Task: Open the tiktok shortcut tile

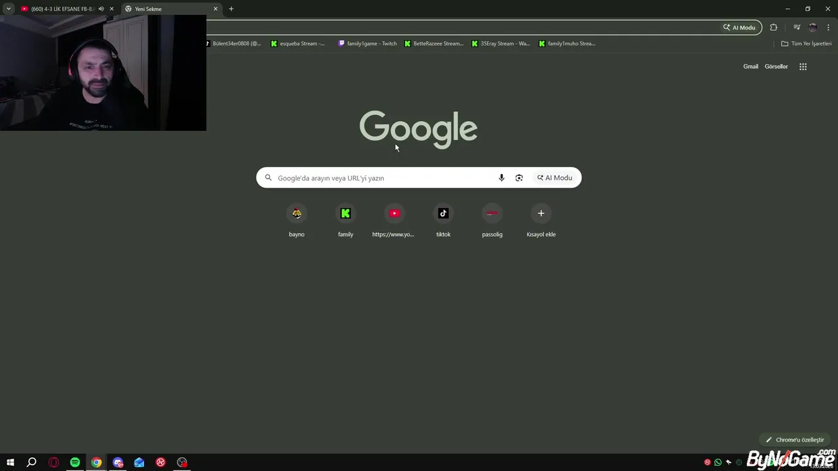Action: click(443, 220)
